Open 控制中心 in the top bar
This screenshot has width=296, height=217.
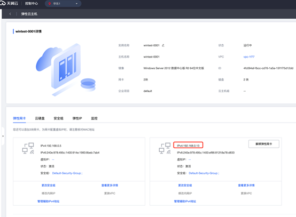32,3
